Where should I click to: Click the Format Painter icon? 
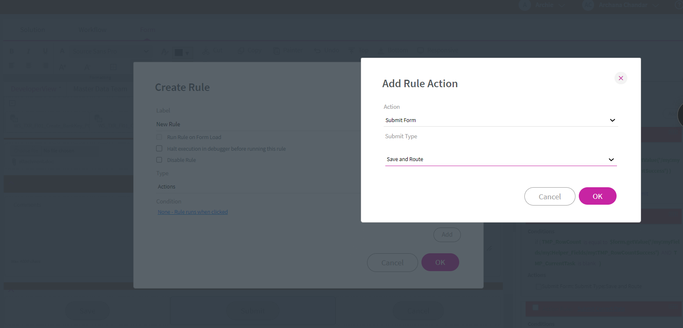tap(288, 51)
